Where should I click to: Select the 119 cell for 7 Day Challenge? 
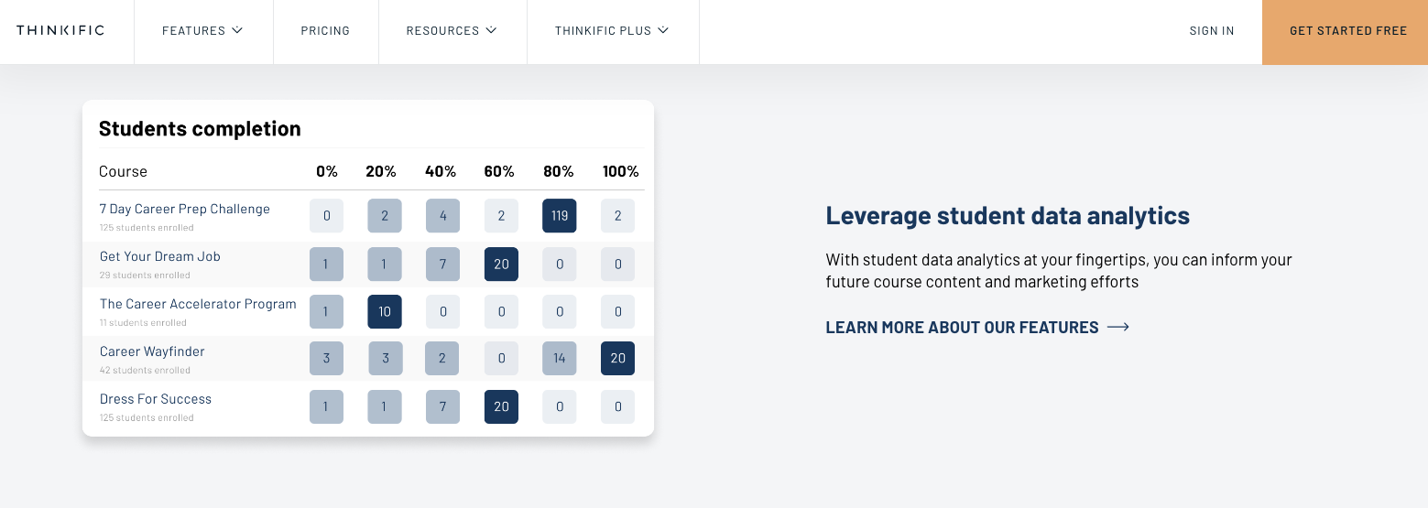point(559,216)
